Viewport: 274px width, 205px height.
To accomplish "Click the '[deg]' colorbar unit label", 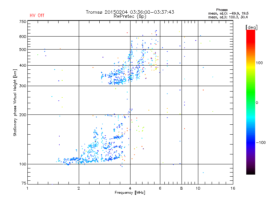I will [x=251, y=28].
